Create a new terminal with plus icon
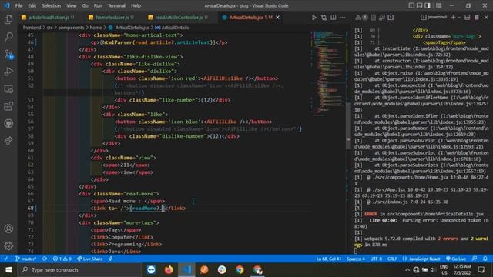 click(453, 17)
